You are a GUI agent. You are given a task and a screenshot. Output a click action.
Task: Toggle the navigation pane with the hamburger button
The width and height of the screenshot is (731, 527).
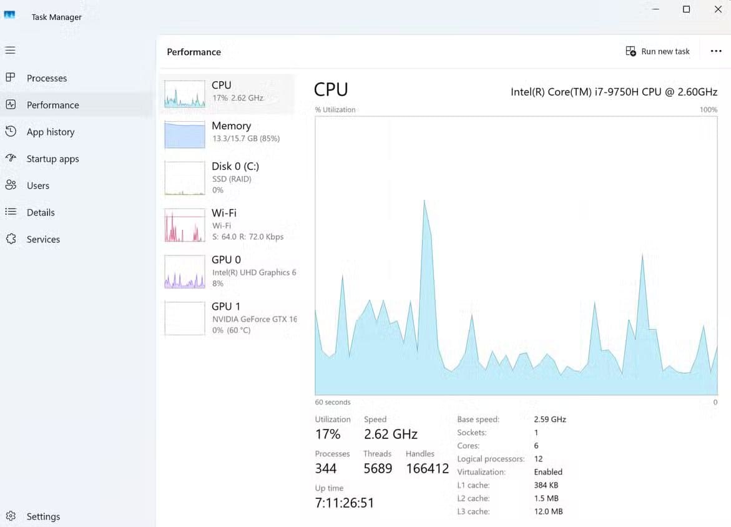11,50
